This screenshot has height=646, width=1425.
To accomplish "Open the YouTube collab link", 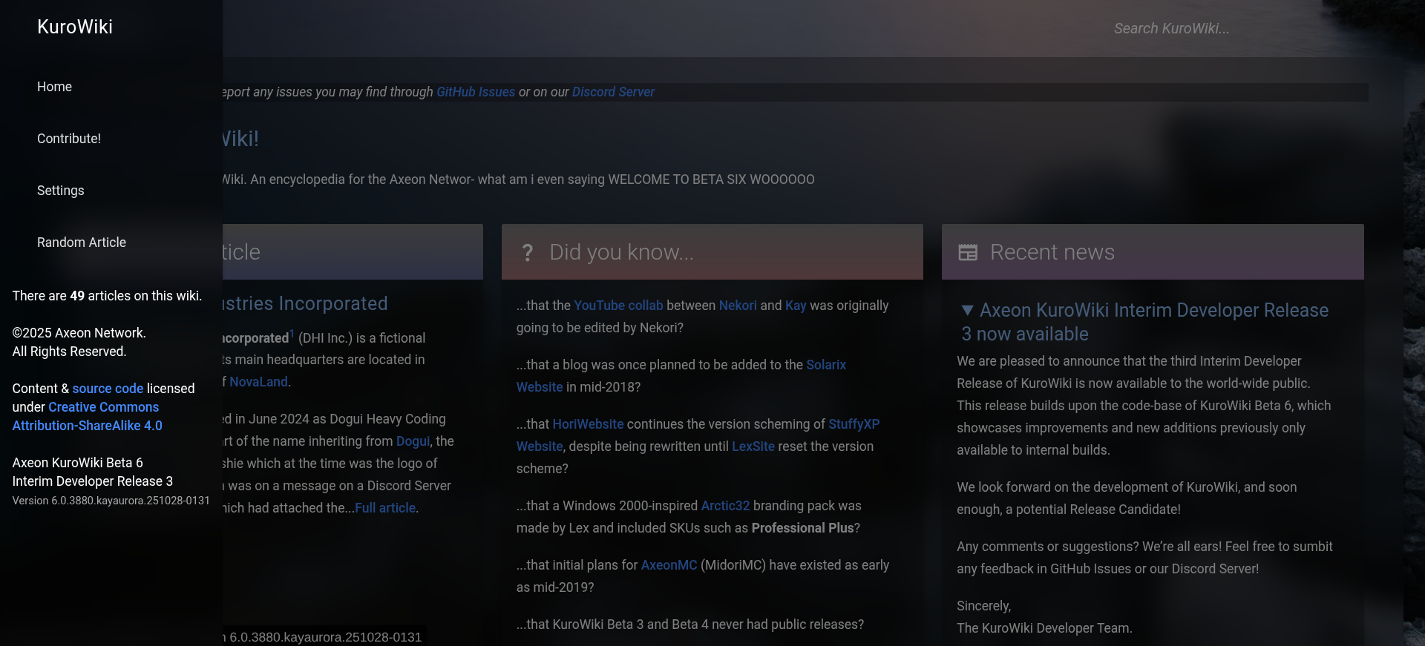I will 618,306.
